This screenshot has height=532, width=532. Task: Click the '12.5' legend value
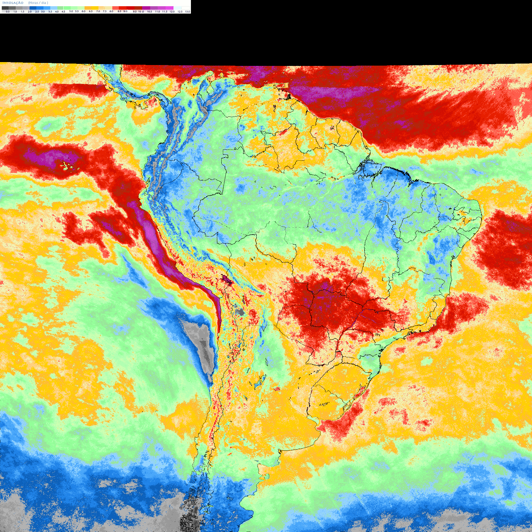coord(180,12)
